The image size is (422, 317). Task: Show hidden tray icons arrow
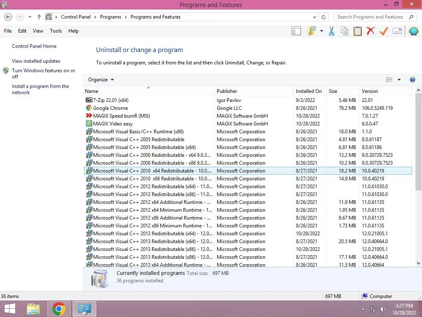[x=363, y=309]
